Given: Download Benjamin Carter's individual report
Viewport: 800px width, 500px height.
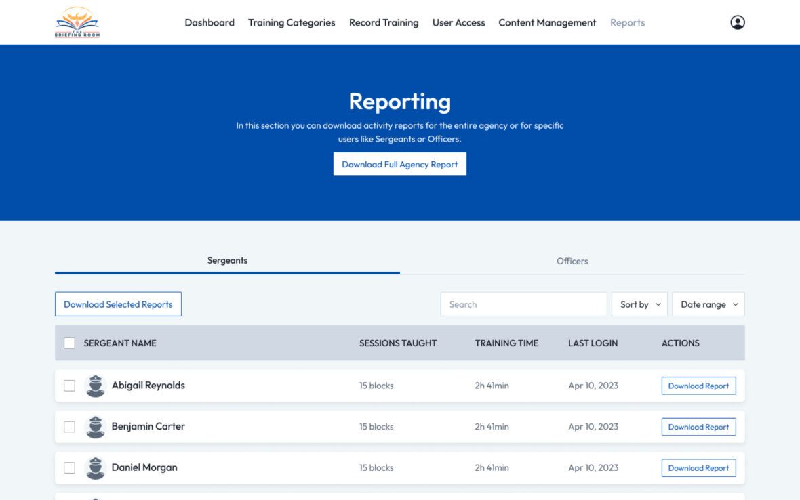Looking at the screenshot, I should [x=698, y=426].
